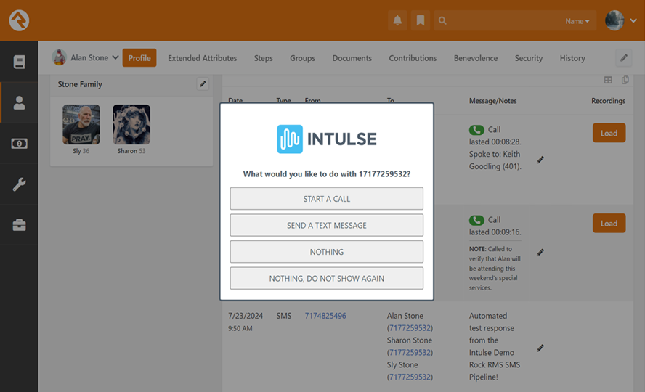The height and width of the screenshot is (392, 645).
Task: Open Sharon's family member photo
Action: [131, 125]
